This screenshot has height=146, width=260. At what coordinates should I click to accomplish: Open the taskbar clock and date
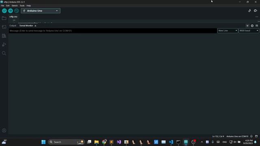coord(248,142)
